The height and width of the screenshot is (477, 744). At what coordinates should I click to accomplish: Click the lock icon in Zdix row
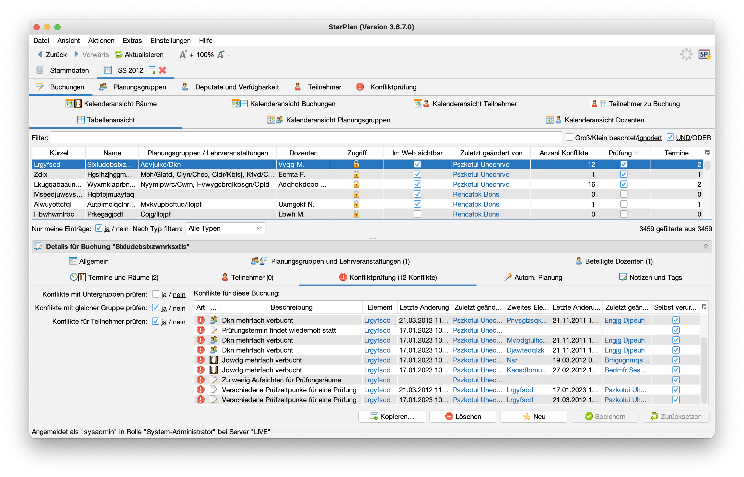[x=356, y=174]
